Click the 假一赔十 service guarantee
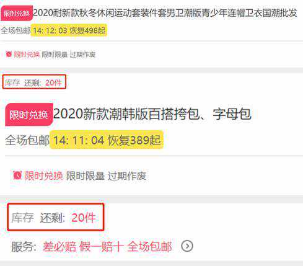This screenshot has width=303, height=266. 102,247
